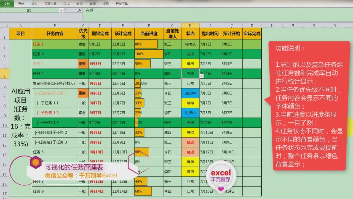Select the |--子任务 1.2 cell
Viewport: 353px width, 199px height.
point(55,113)
